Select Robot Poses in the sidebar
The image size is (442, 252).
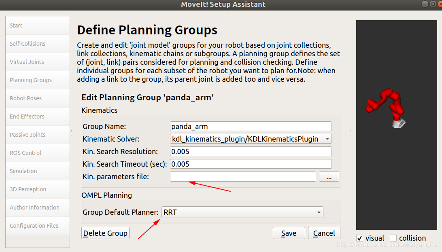pyautogui.click(x=38, y=98)
